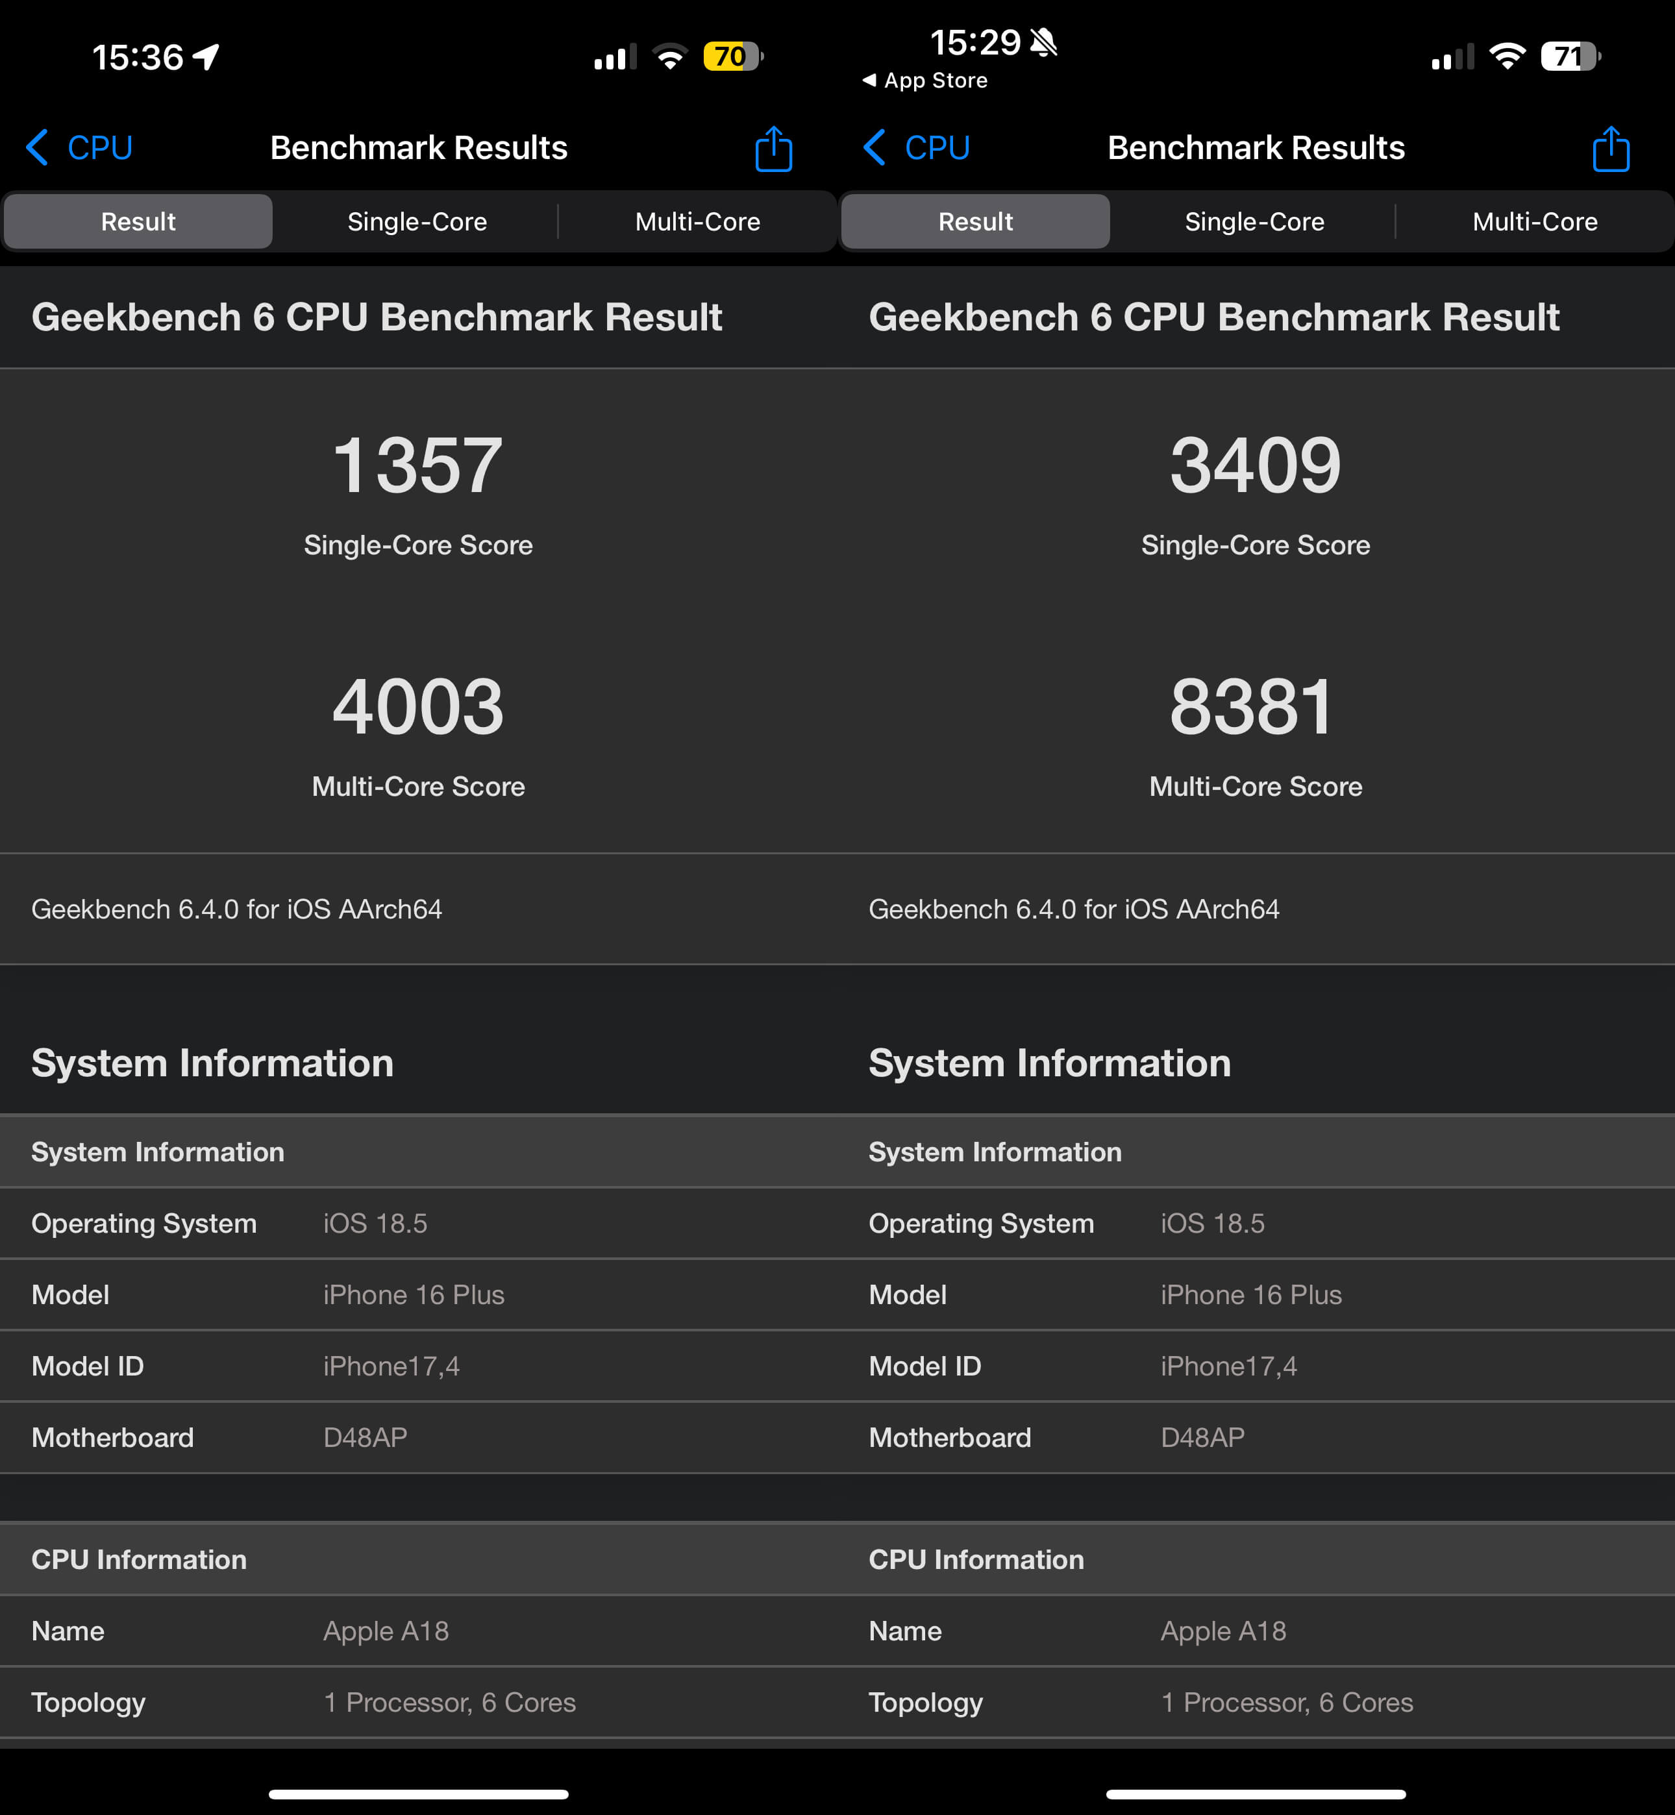Tap Benchmark Results title on left screen
Screen dimensions: 1675x1815
[x=419, y=148]
